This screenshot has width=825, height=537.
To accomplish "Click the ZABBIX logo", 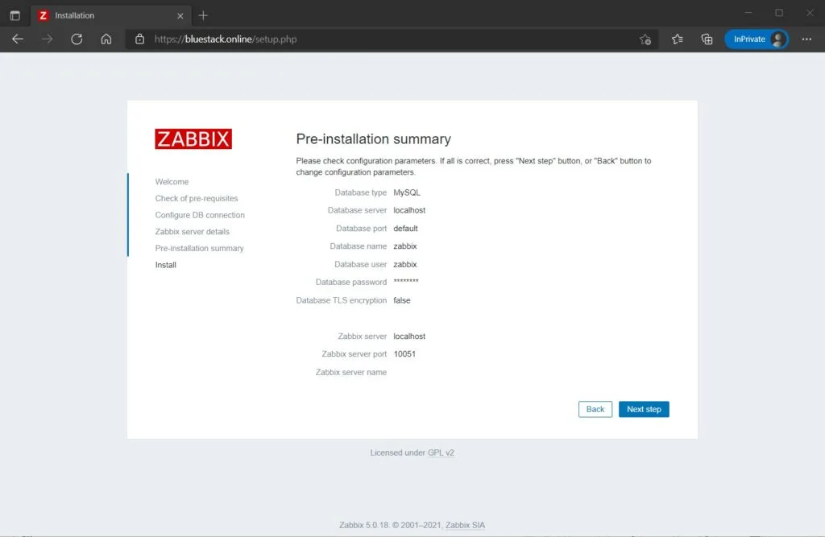I will click(193, 138).
